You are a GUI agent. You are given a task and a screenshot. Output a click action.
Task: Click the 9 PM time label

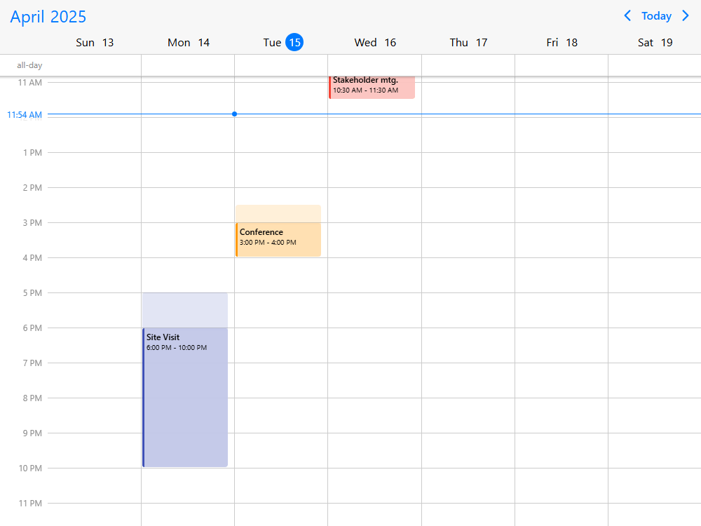click(x=33, y=433)
